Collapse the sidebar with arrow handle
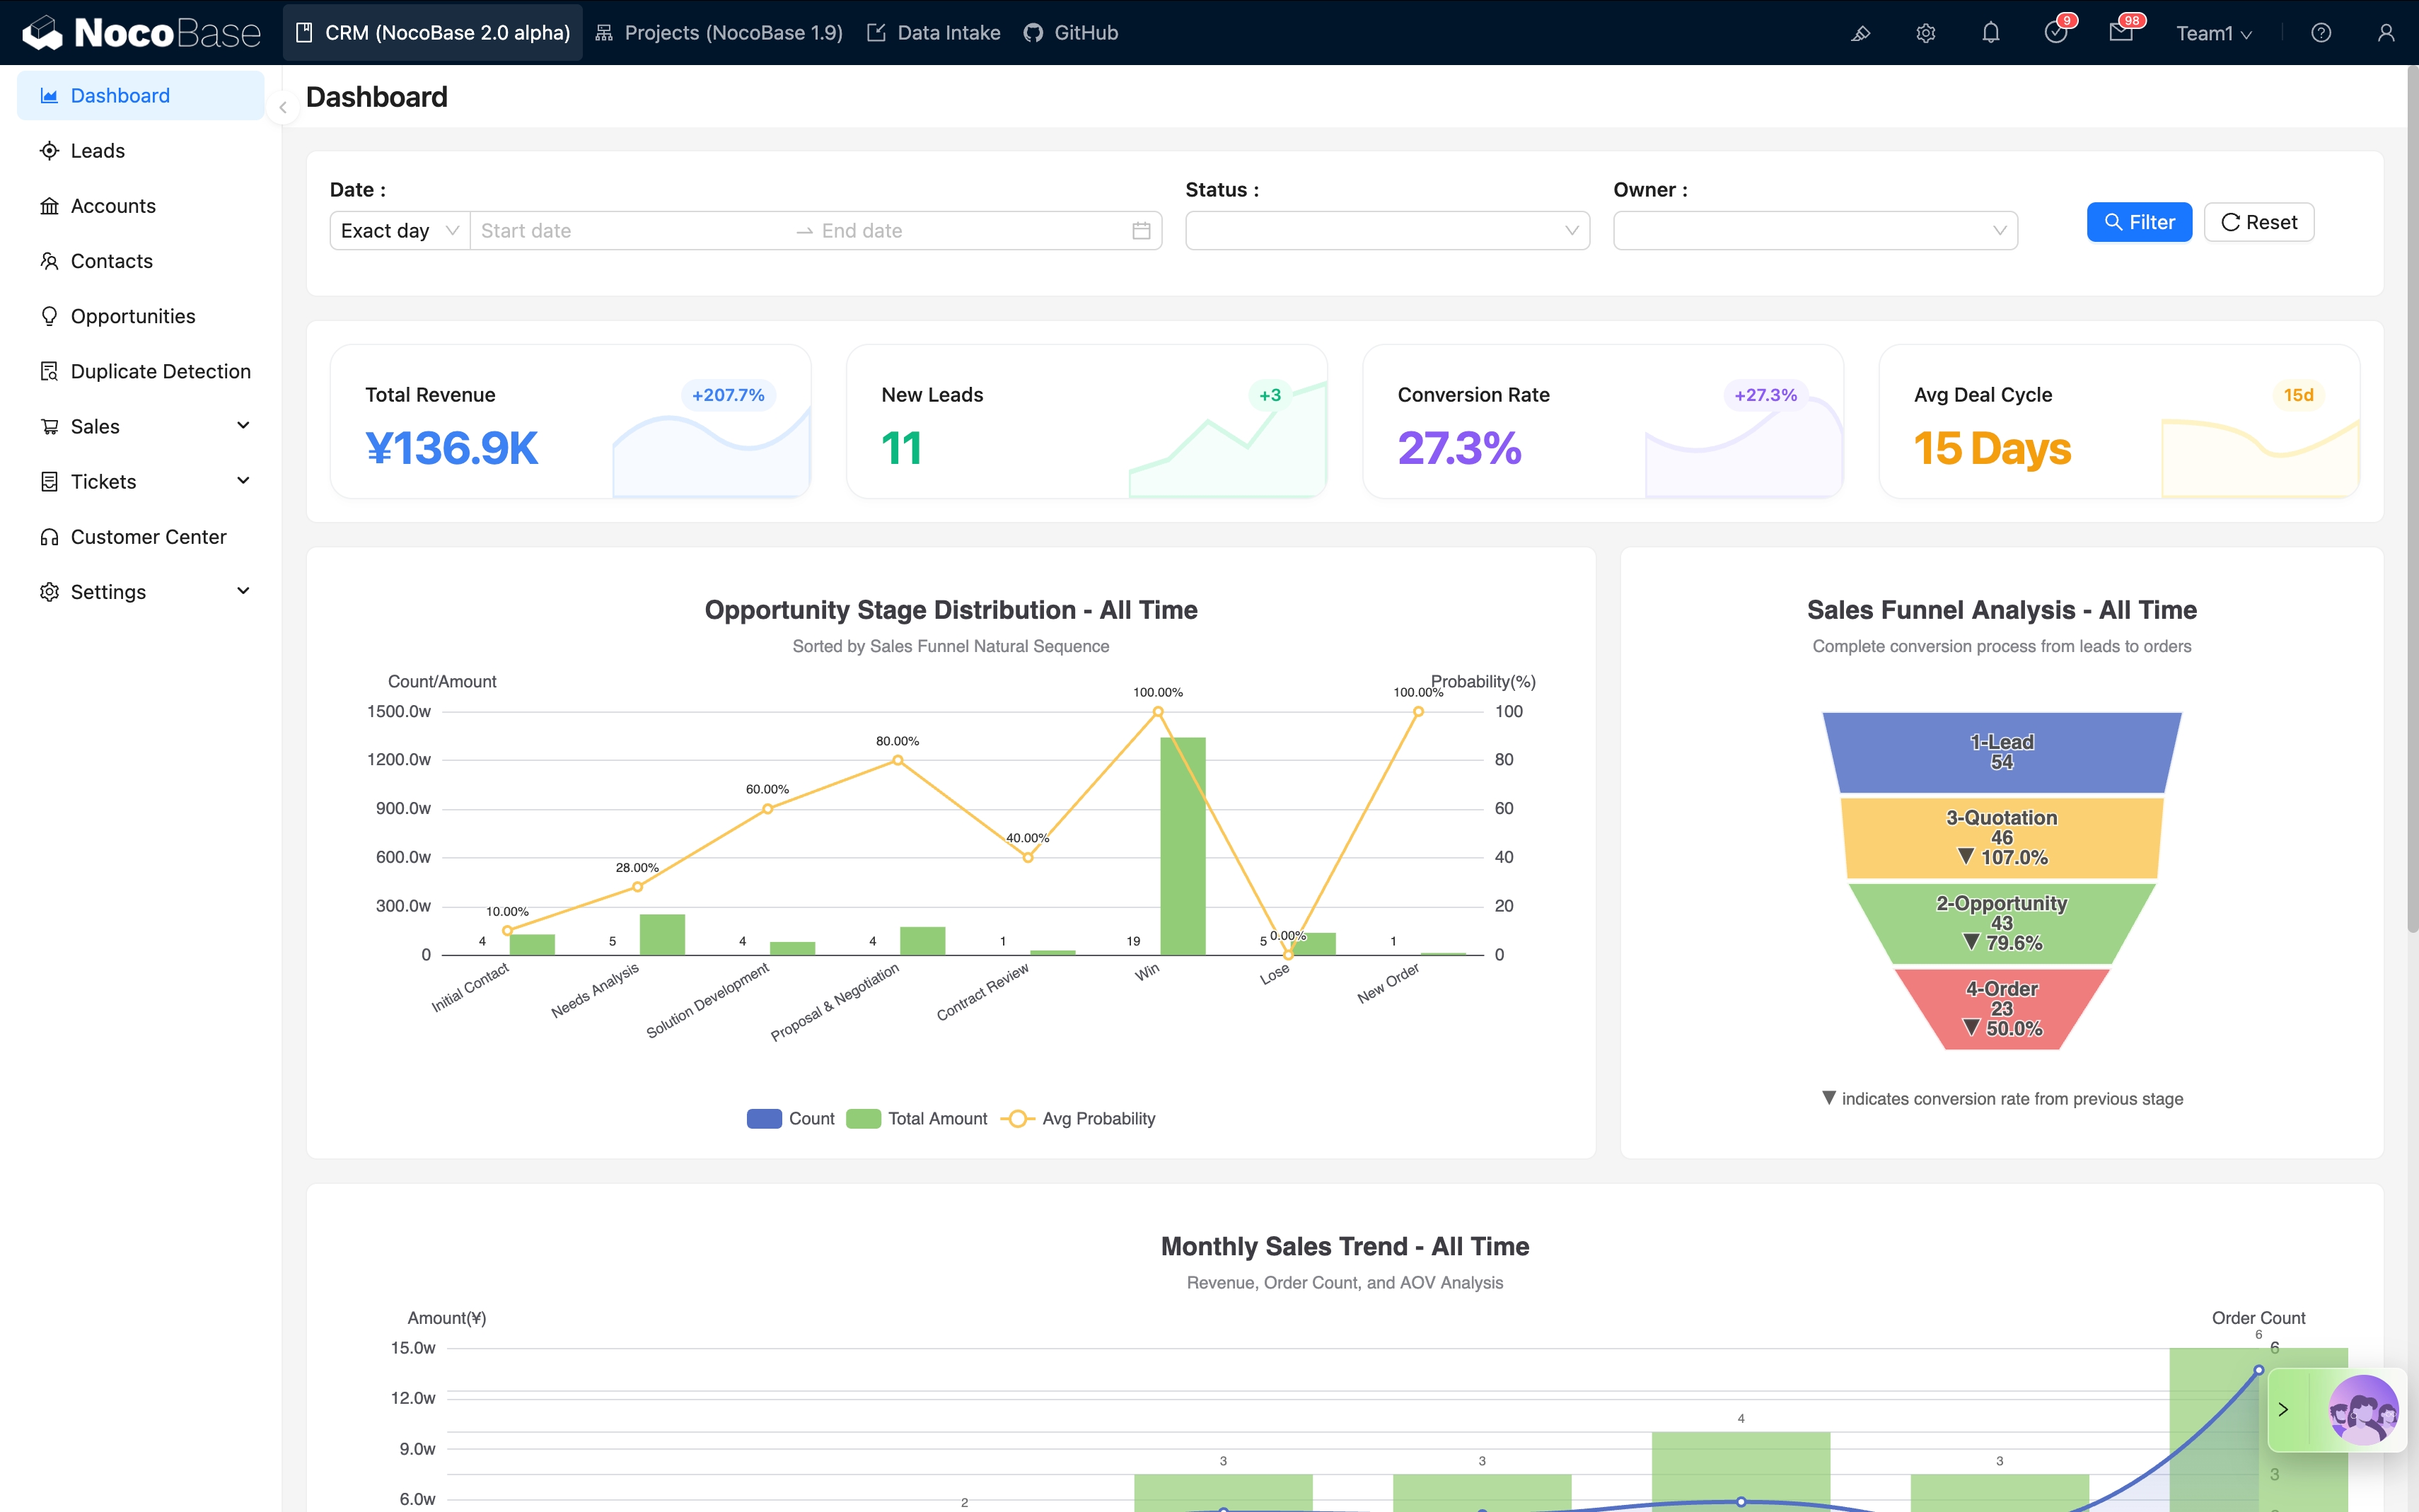 point(283,107)
